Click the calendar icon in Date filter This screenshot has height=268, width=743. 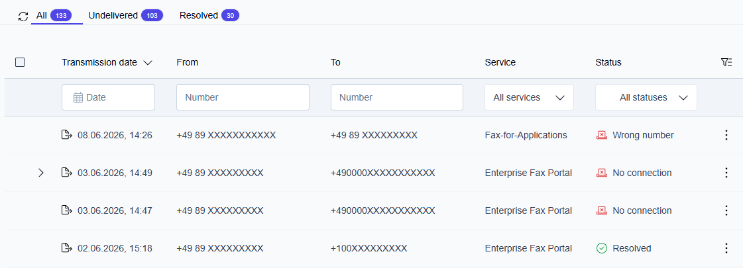coord(78,97)
